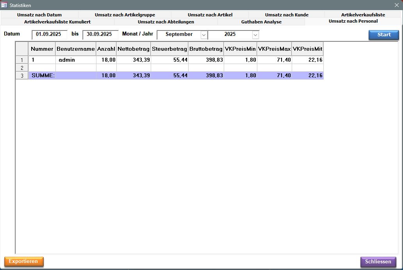Switch to Umsatz nach Datum tab
The width and height of the screenshot is (403, 270).
click(39, 15)
